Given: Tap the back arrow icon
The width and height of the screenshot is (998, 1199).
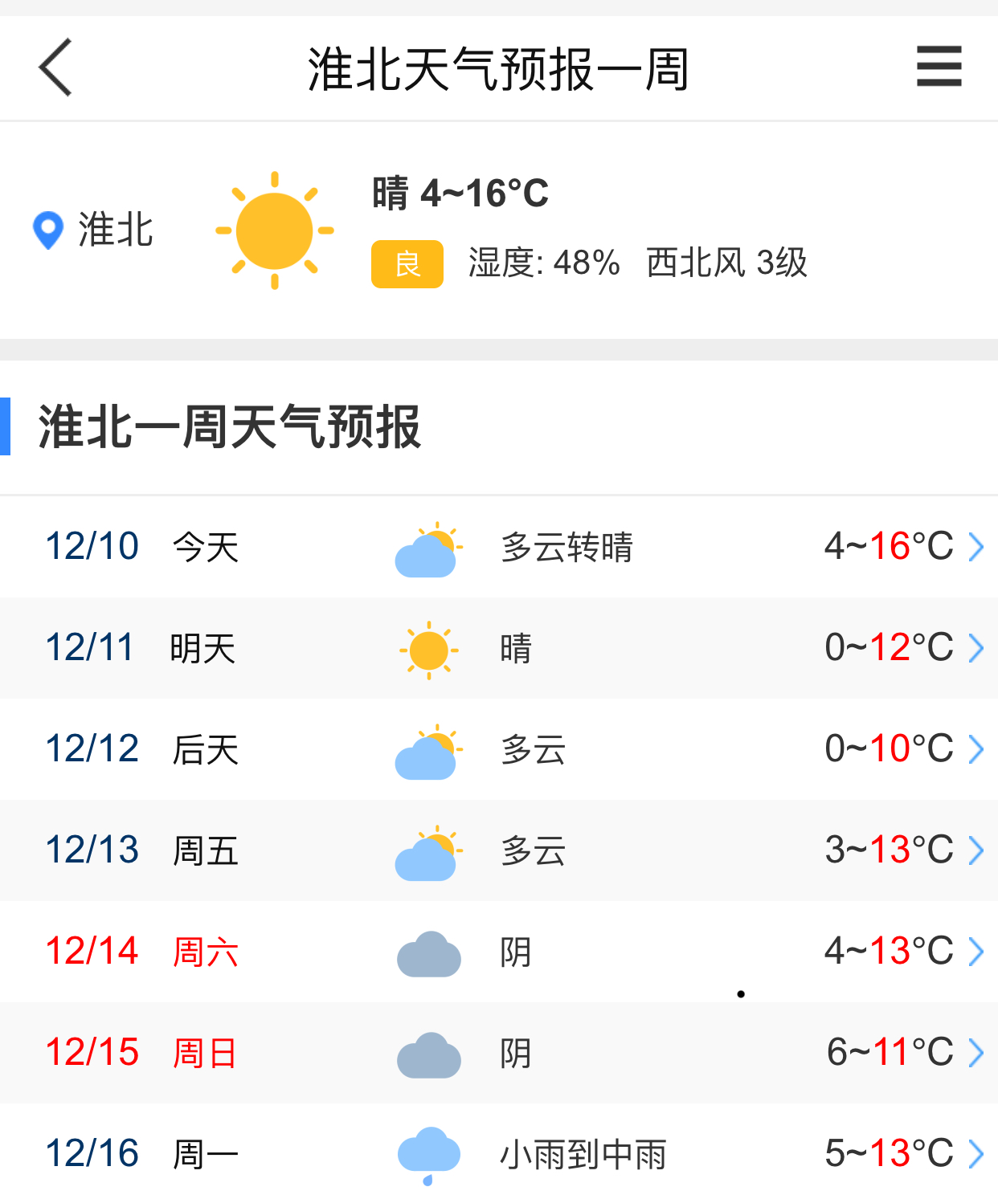Looking at the screenshot, I should (55, 67).
